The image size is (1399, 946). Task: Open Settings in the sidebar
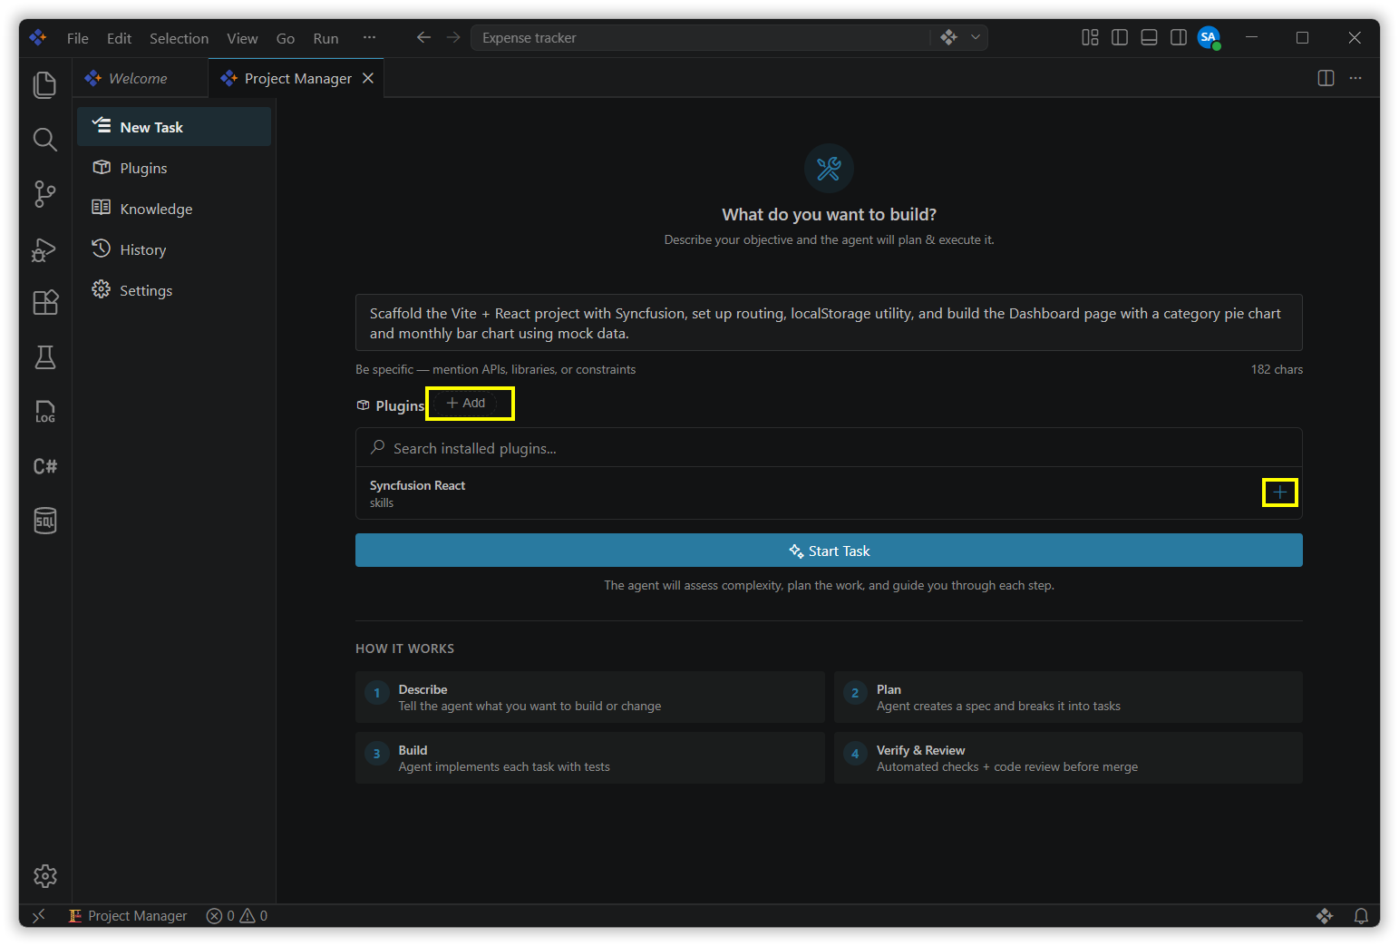174,290
